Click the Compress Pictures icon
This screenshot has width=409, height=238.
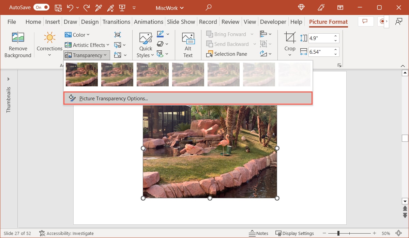(x=118, y=34)
